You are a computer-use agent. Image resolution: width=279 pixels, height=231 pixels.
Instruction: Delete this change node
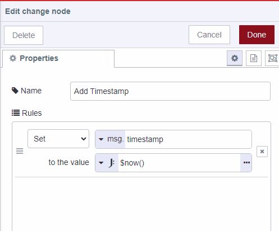click(24, 35)
